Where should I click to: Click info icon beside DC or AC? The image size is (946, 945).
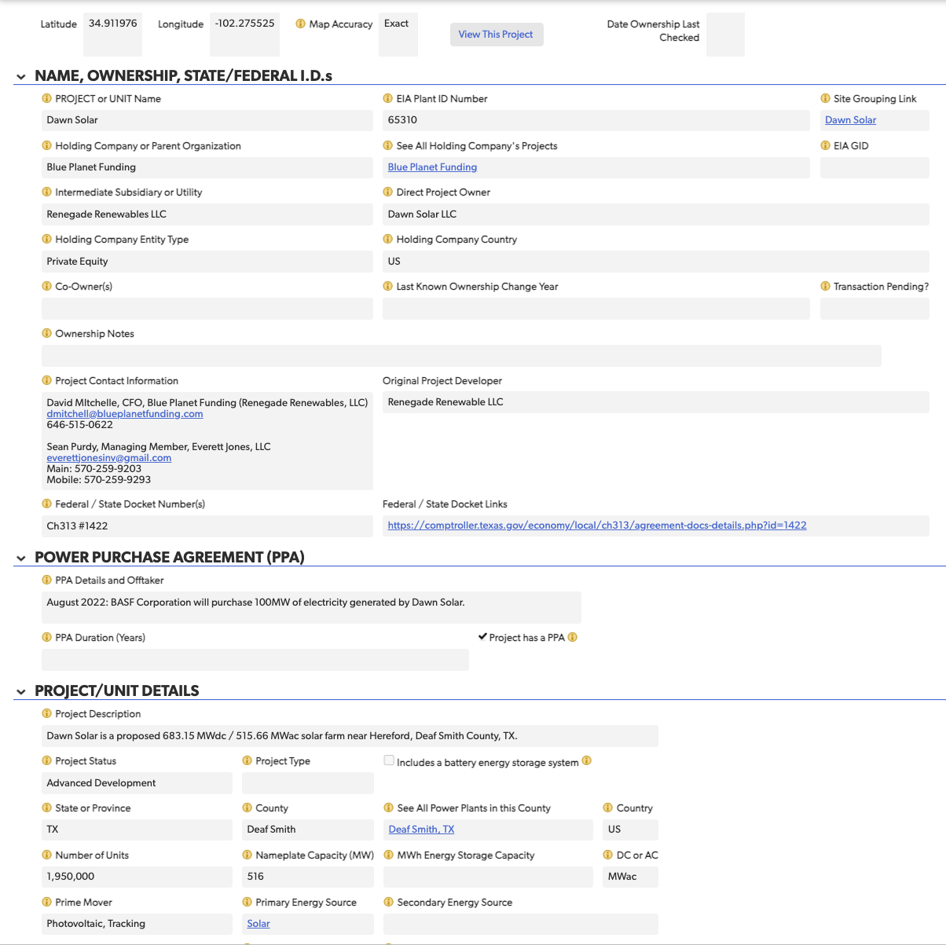tap(607, 855)
